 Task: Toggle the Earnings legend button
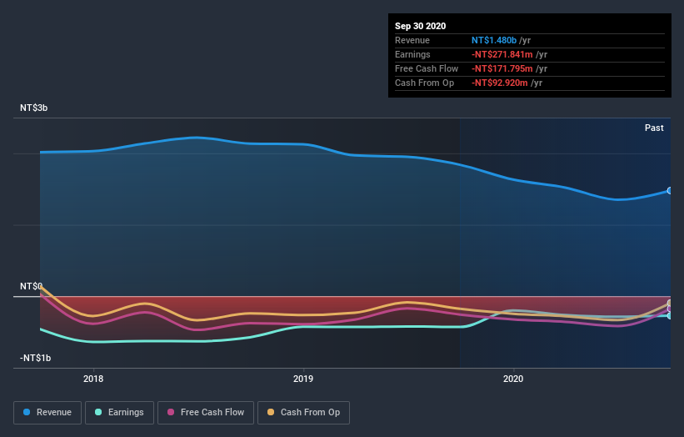[119, 413]
